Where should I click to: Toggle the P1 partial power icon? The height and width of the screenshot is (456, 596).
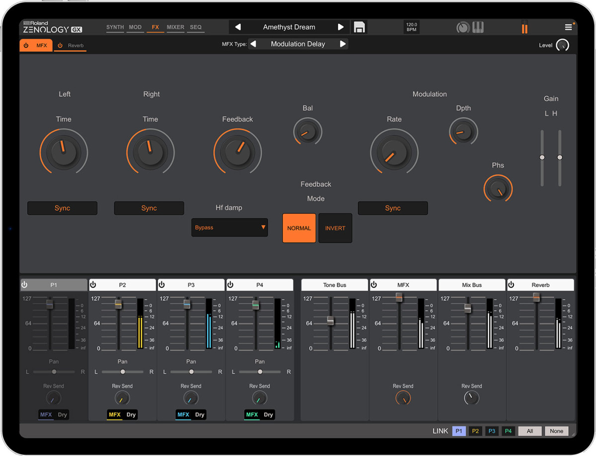pos(24,285)
